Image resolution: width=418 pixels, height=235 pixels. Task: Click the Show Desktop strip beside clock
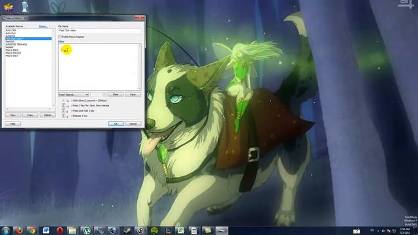[x=415, y=230]
